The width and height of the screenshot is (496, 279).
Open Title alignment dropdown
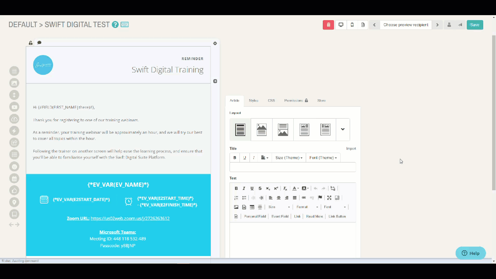[265, 158]
